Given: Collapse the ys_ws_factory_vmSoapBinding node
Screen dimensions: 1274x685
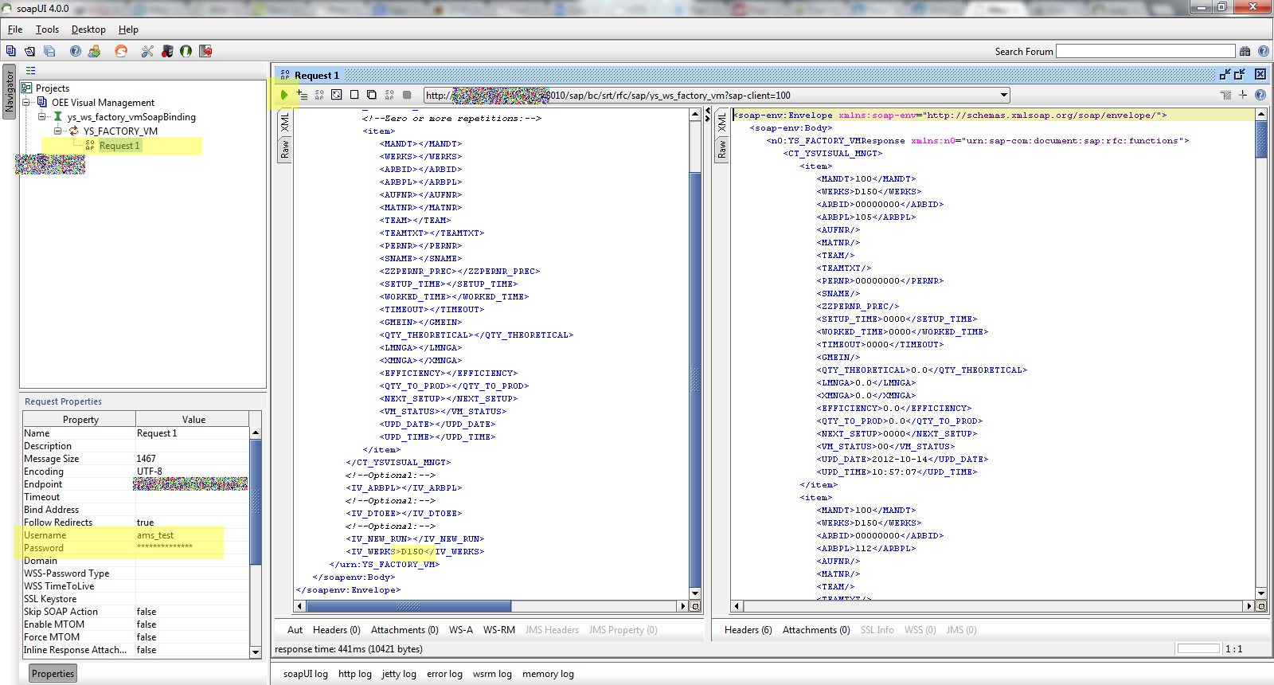Looking at the screenshot, I should pyautogui.click(x=42, y=116).
